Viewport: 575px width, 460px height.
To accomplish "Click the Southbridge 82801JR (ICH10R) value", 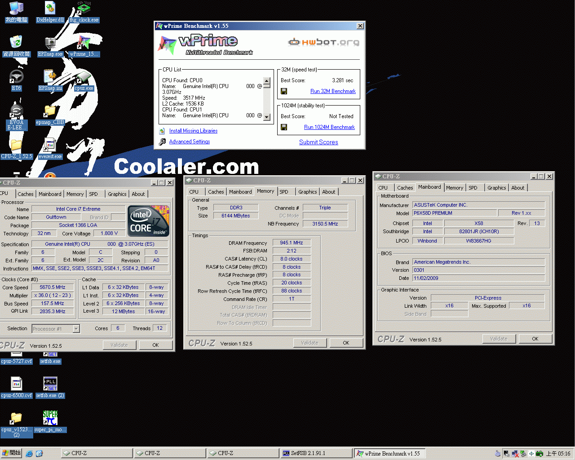I will click(x=479, y=231).
